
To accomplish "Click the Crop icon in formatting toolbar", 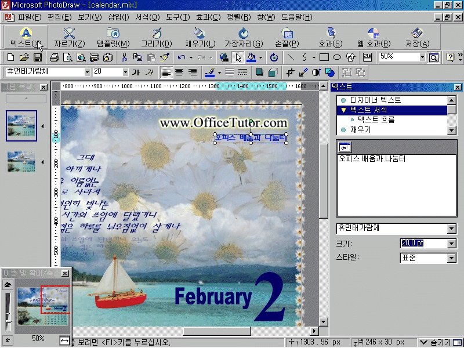I will (290, 72).
